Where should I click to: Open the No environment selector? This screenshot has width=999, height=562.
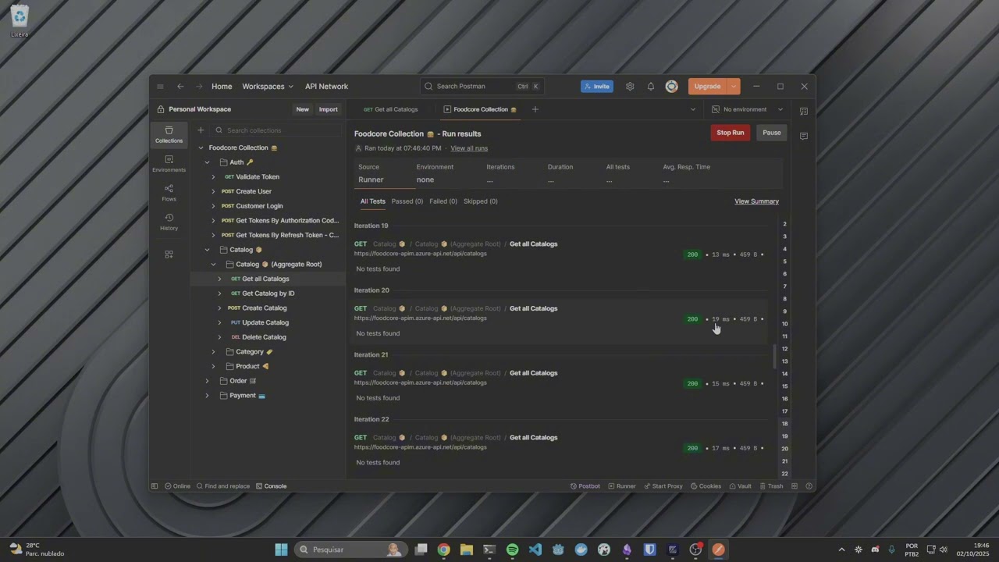coord(747,109)
